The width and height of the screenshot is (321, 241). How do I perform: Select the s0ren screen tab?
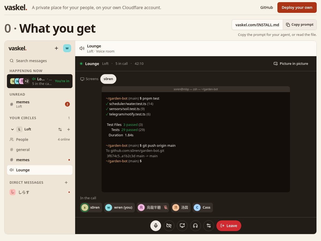tap(108, 79)
